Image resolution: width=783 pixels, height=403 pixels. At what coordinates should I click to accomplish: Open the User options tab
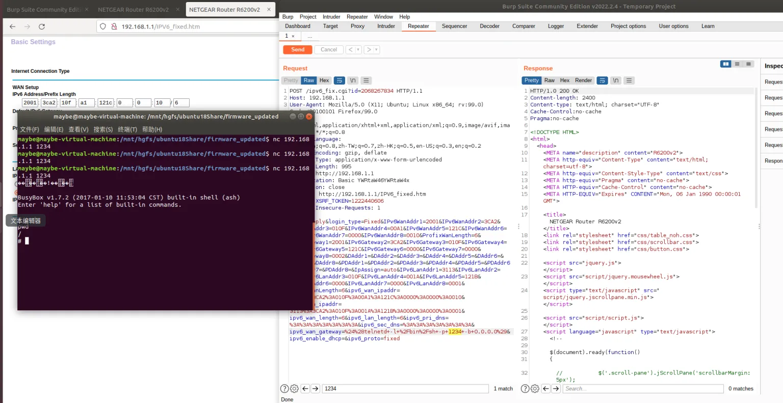click(x=673, y=26)
